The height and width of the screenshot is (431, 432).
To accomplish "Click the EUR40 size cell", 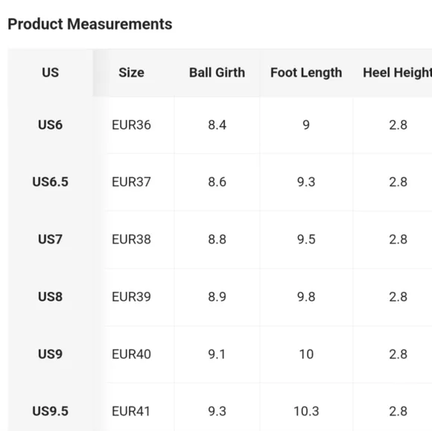I will point(131,354).
